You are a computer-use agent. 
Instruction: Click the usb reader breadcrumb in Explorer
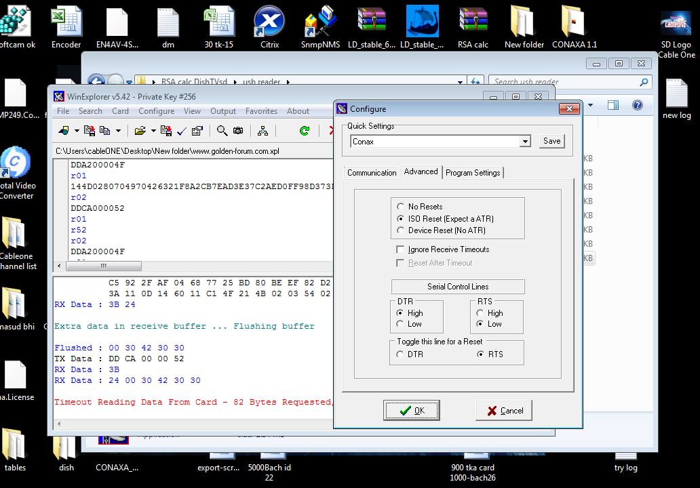tap(261, 81)
